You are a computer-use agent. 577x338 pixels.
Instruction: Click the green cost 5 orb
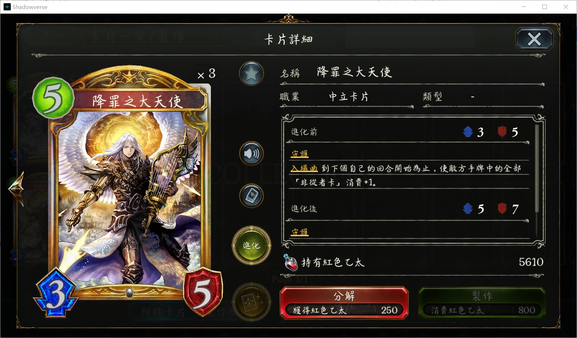pyautogui.click(x=53, y=98)
